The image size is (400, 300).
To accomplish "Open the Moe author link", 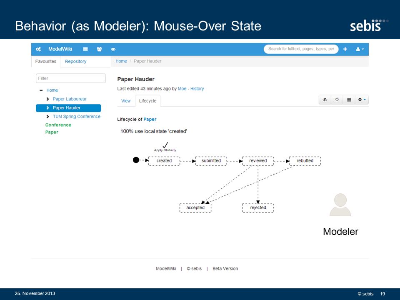I will click(x=182, y=89).
